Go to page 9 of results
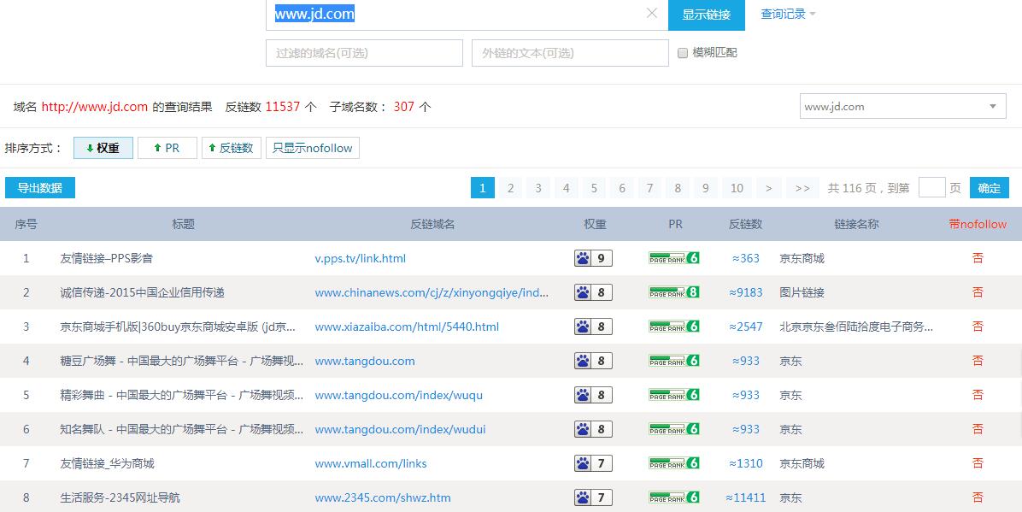 (x=706, y=188)
